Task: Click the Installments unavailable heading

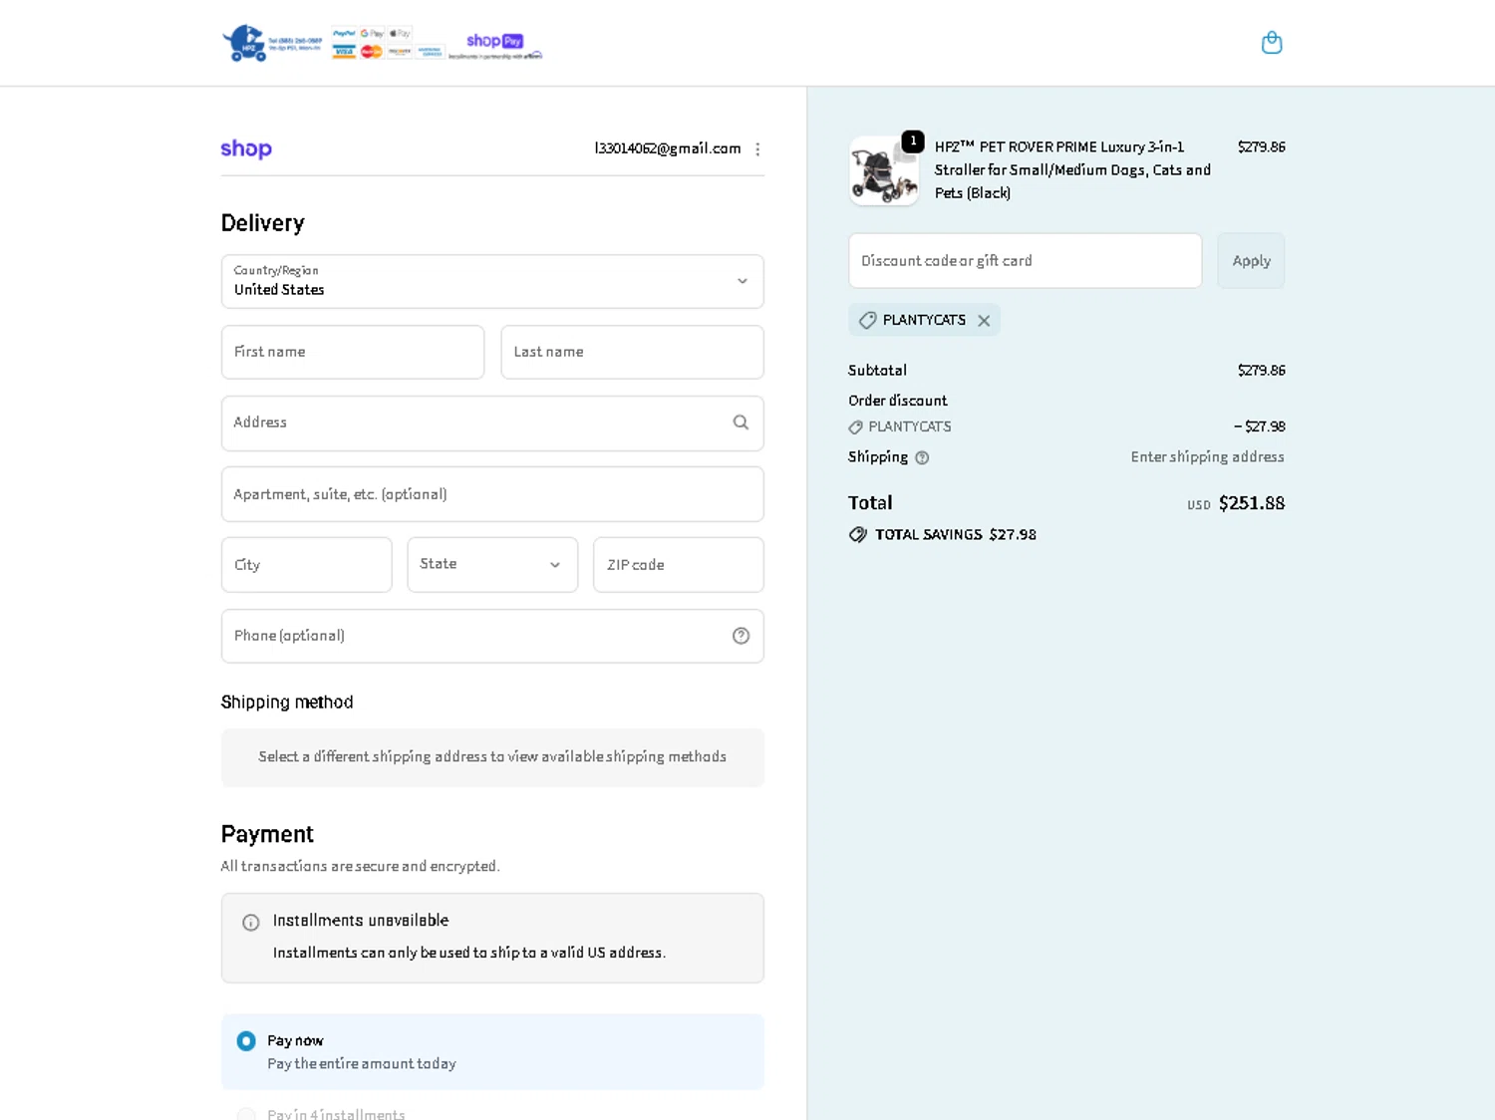Action: 361,921
